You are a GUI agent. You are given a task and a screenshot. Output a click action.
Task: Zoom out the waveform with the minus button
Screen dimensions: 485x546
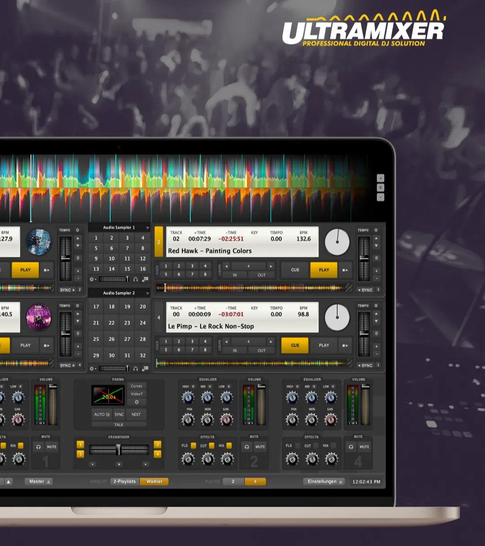[x=380, y=197]
